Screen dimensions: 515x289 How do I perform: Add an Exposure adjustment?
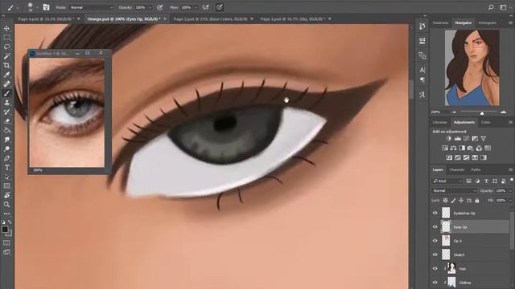tap(475, 139)
